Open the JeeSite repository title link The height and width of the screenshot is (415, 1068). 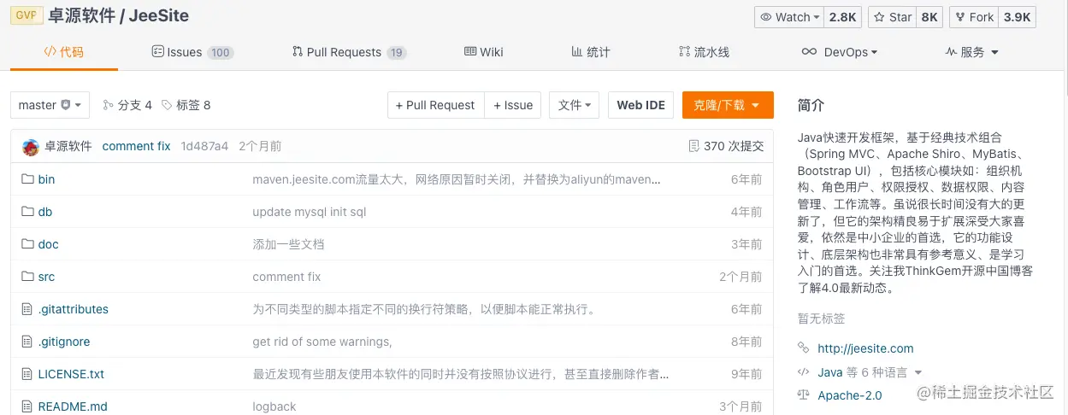(x=159, y=16)
